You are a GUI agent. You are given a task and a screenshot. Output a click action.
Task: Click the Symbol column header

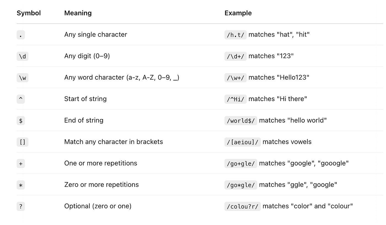[x=29, y=13]
